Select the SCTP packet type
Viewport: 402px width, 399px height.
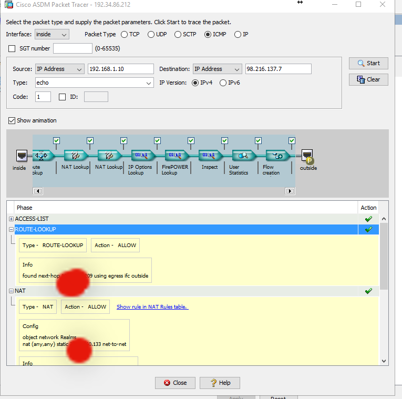click(178, 34)
